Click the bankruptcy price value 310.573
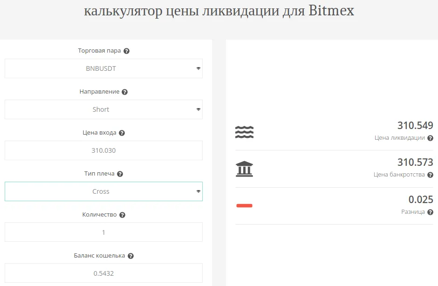The height and width of the screenshot is (286, 438). pyautogui.click(x=415, y=162)
